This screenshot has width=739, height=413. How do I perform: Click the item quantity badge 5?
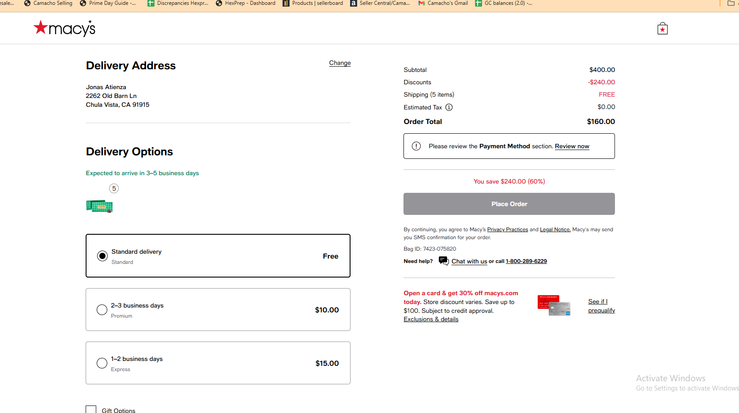coord(114,188)
